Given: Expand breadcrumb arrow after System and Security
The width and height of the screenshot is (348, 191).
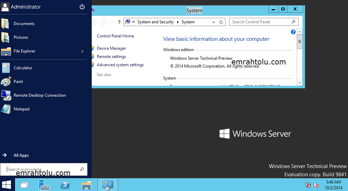Looking at the screenshot, I should point(178,22).
